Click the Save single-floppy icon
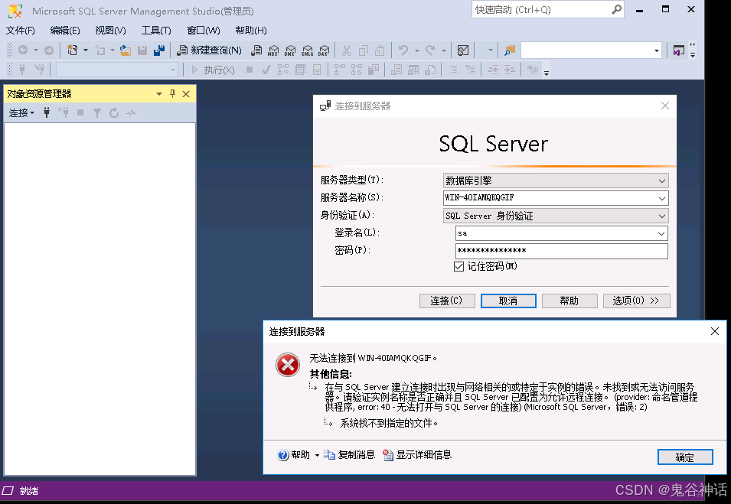Viewport: 731px width, 504px height. tap(142, 50)
